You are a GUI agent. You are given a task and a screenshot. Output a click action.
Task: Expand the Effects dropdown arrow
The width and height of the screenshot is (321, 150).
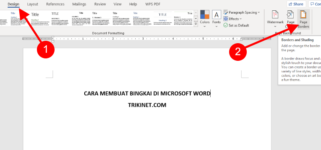pyautogui.click(x=240, y=19)
